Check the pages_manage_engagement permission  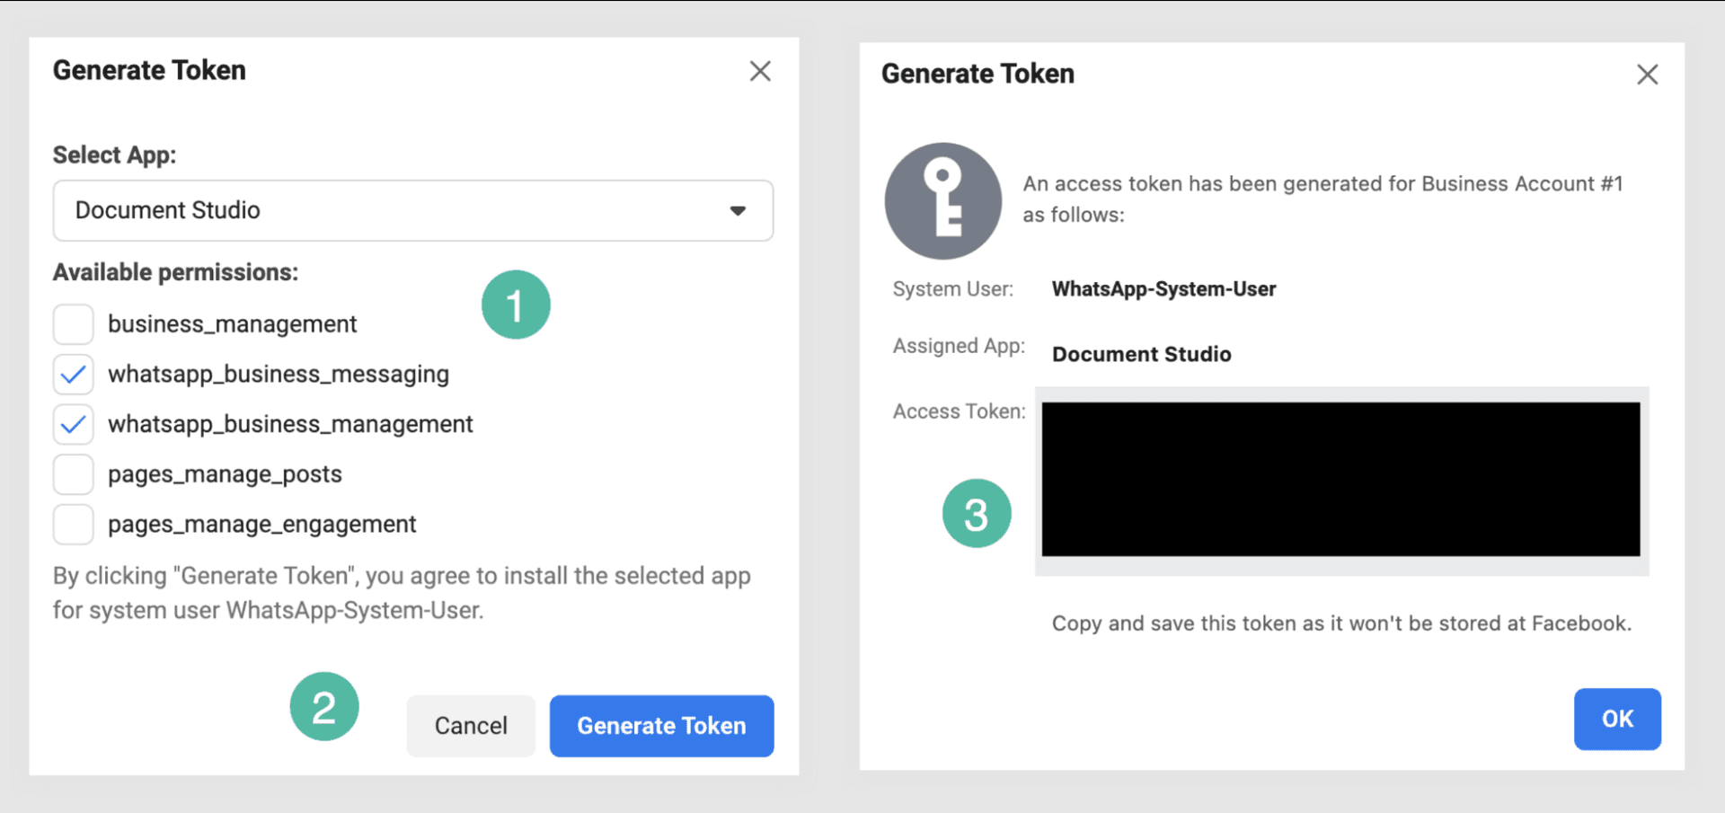pyautogui.click(x=74, y=525)
